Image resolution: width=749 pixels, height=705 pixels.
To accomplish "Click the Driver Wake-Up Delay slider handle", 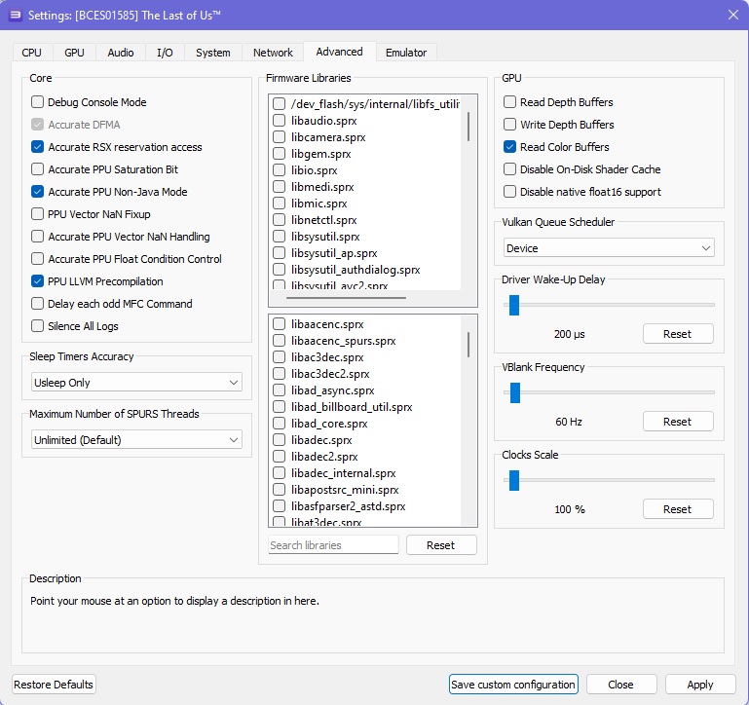I will pyautogui.click(x=513, y=305).
